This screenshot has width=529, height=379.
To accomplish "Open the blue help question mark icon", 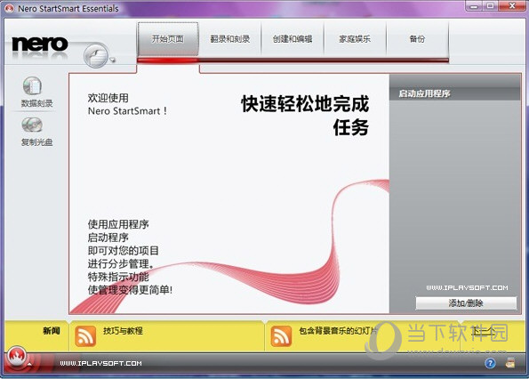I will [490, 364].
